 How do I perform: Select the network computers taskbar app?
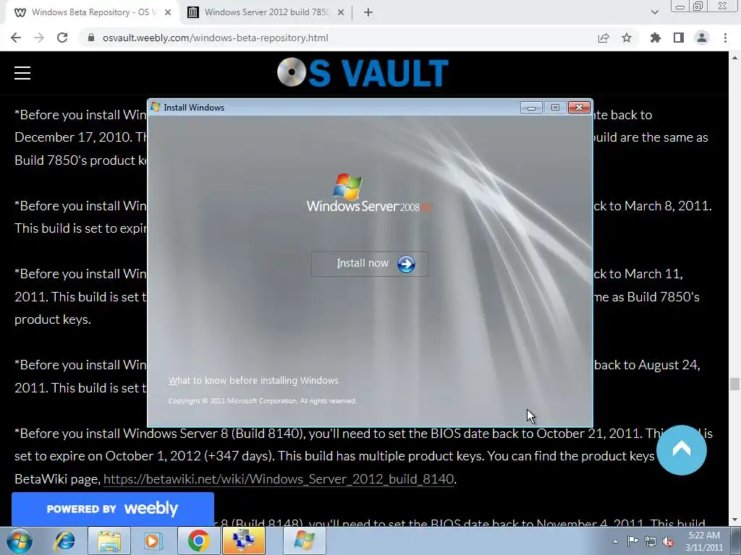[x=243, y=541]
